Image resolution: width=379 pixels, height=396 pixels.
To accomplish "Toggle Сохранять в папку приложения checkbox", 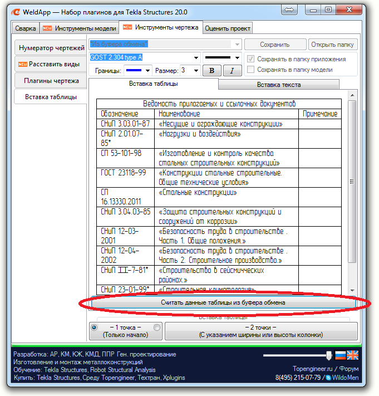I will point(250,59).
